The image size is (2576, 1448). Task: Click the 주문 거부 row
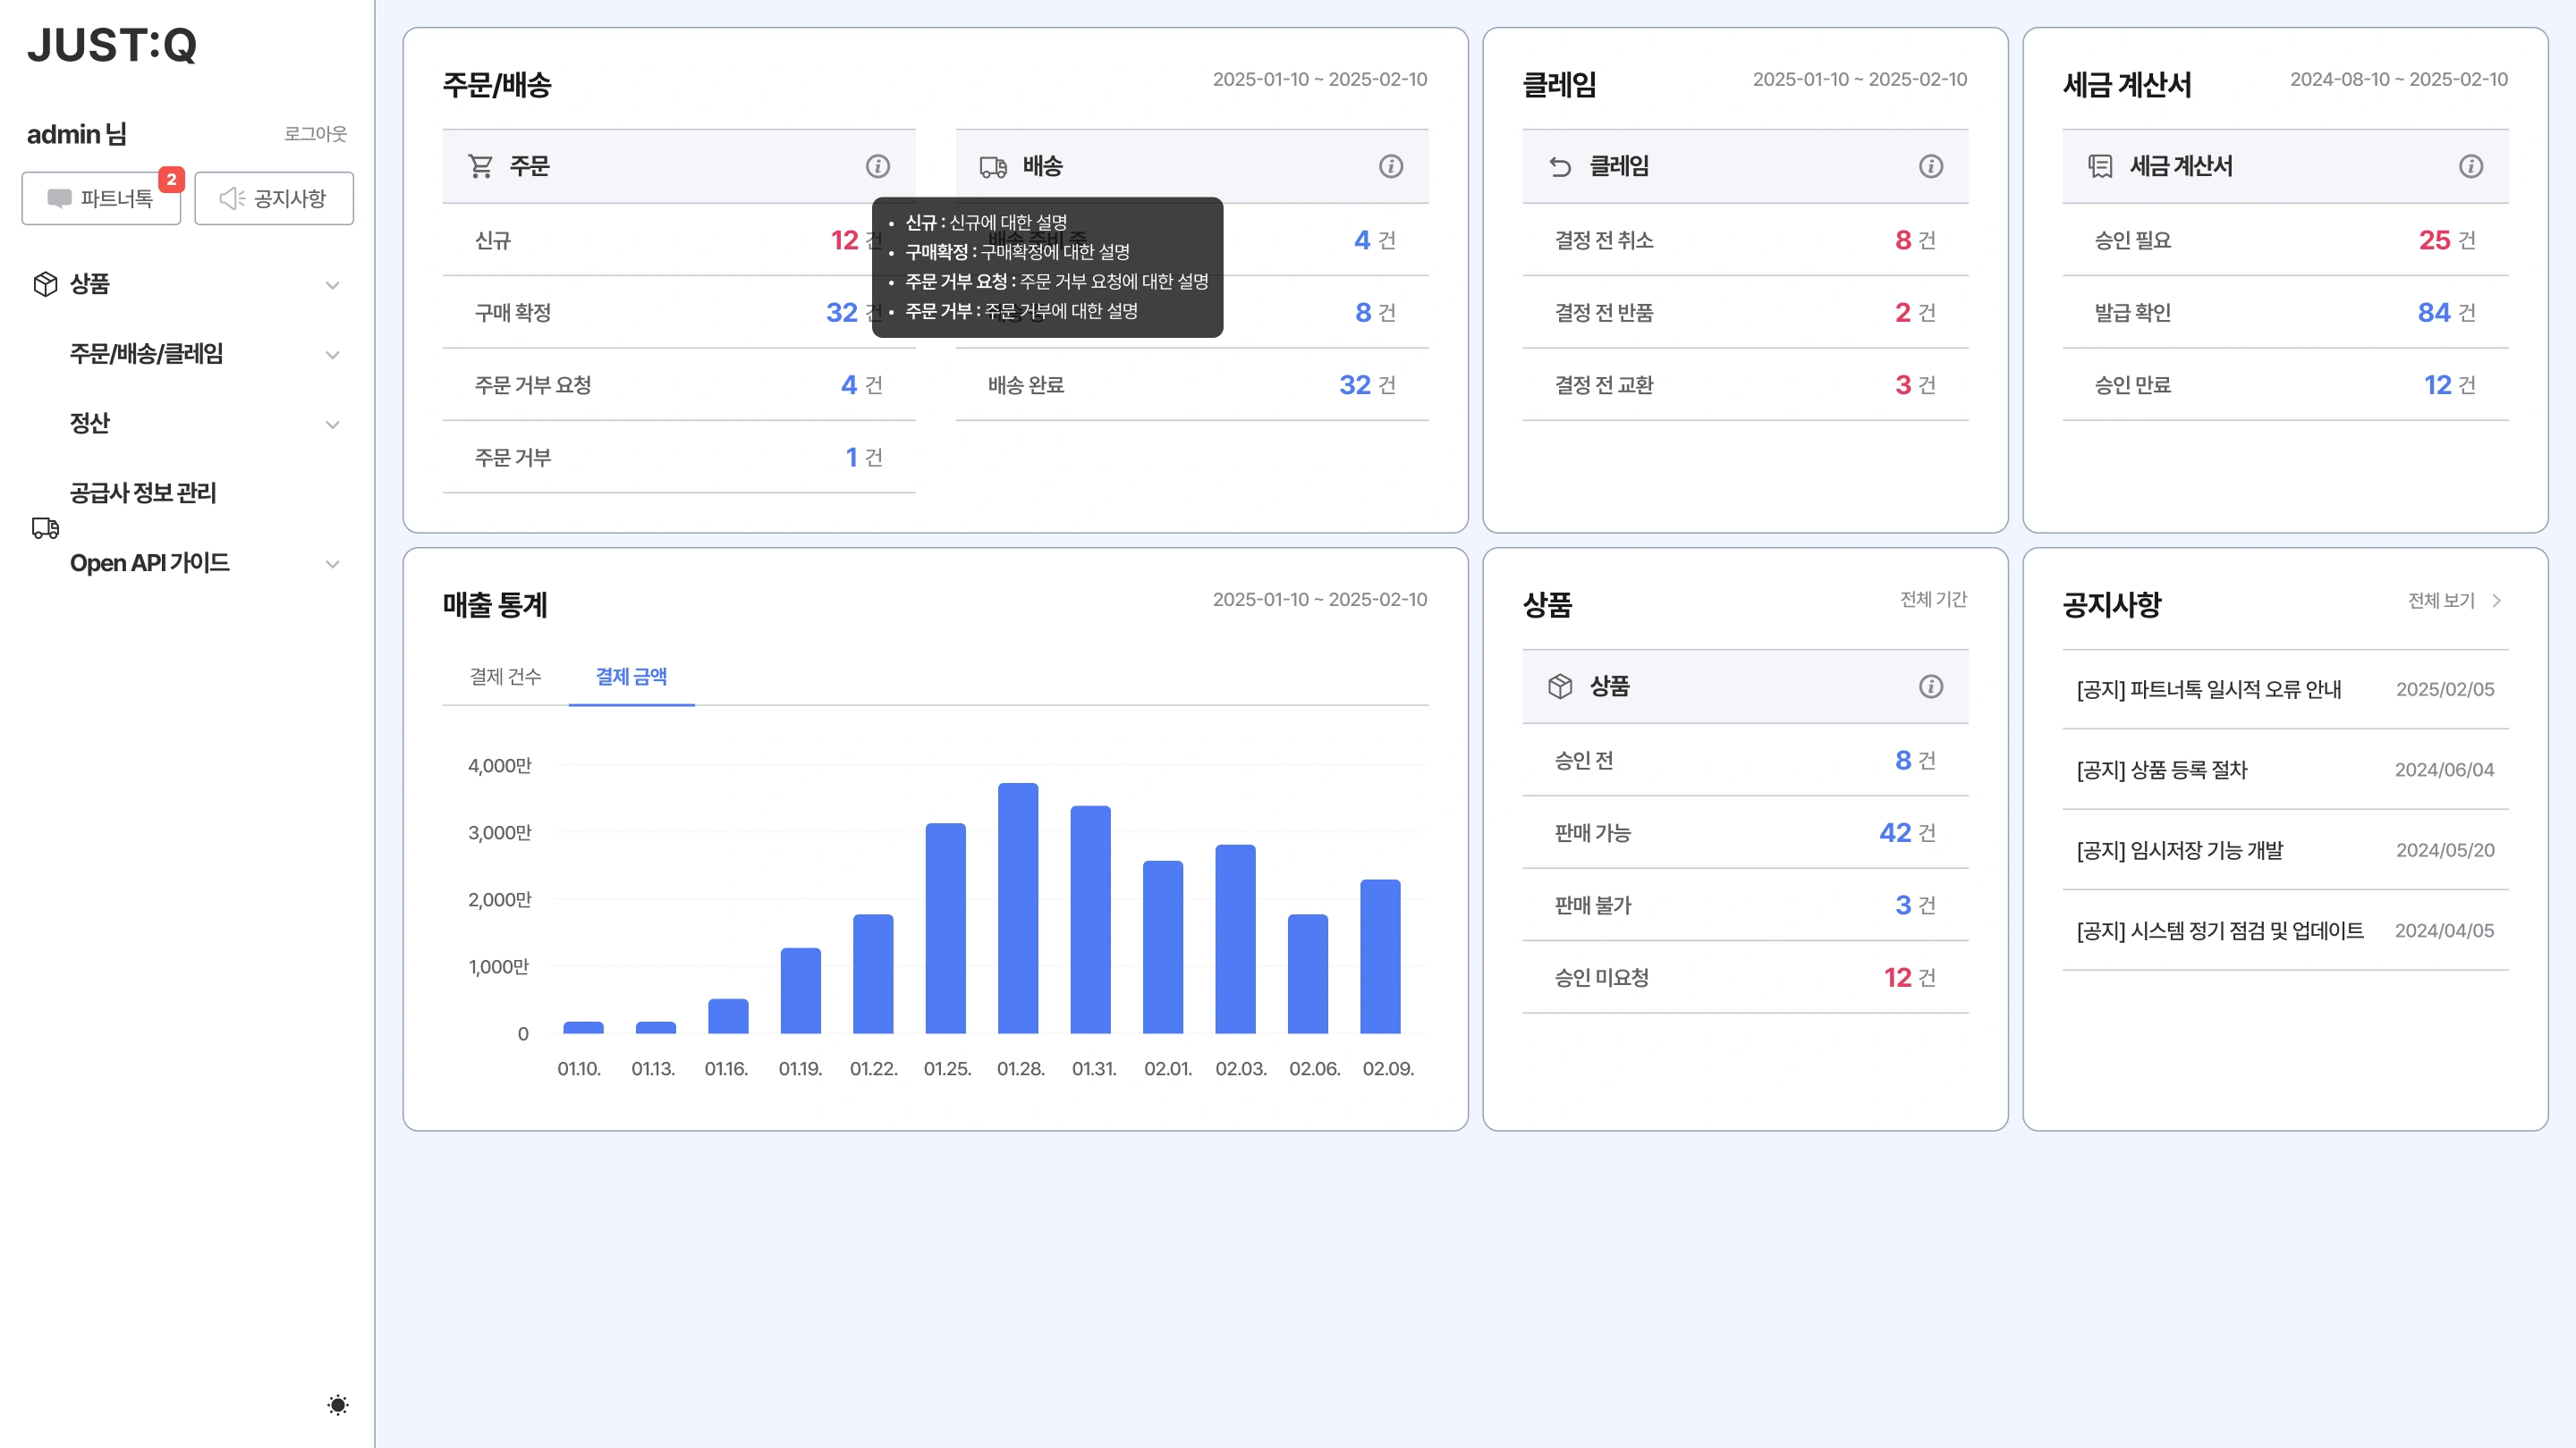[x=679, y=458]
